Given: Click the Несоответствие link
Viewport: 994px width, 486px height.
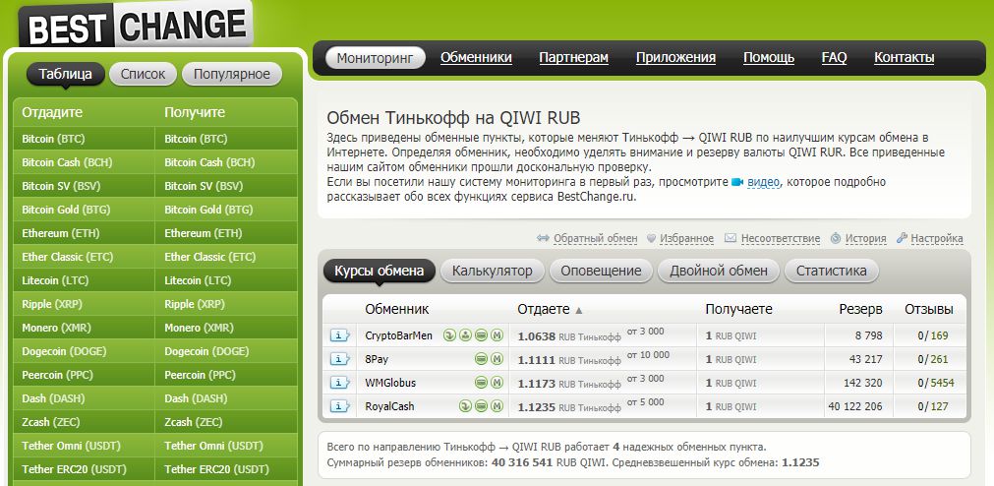Looking at the screenshot, I should pos(781,238).
